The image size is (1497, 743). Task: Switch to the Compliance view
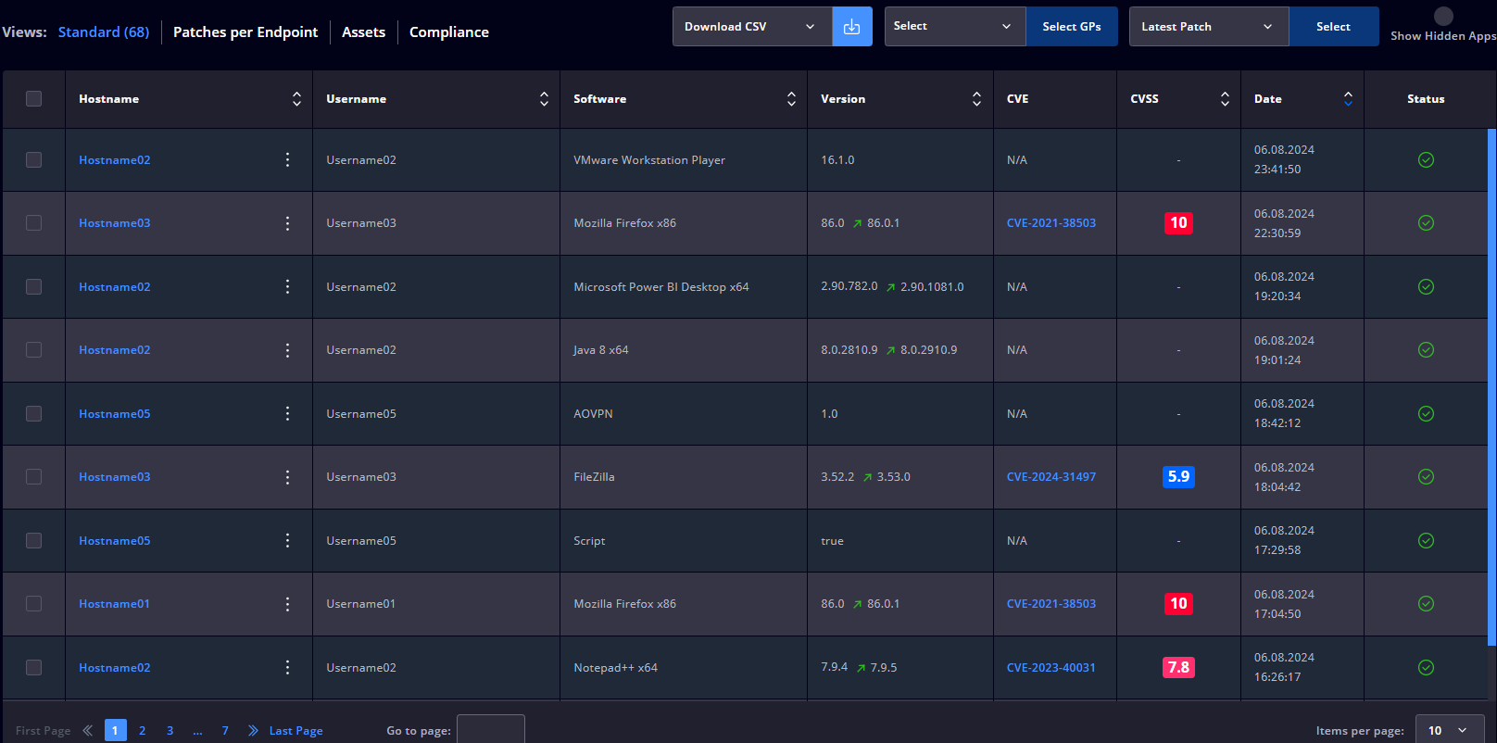449,31
